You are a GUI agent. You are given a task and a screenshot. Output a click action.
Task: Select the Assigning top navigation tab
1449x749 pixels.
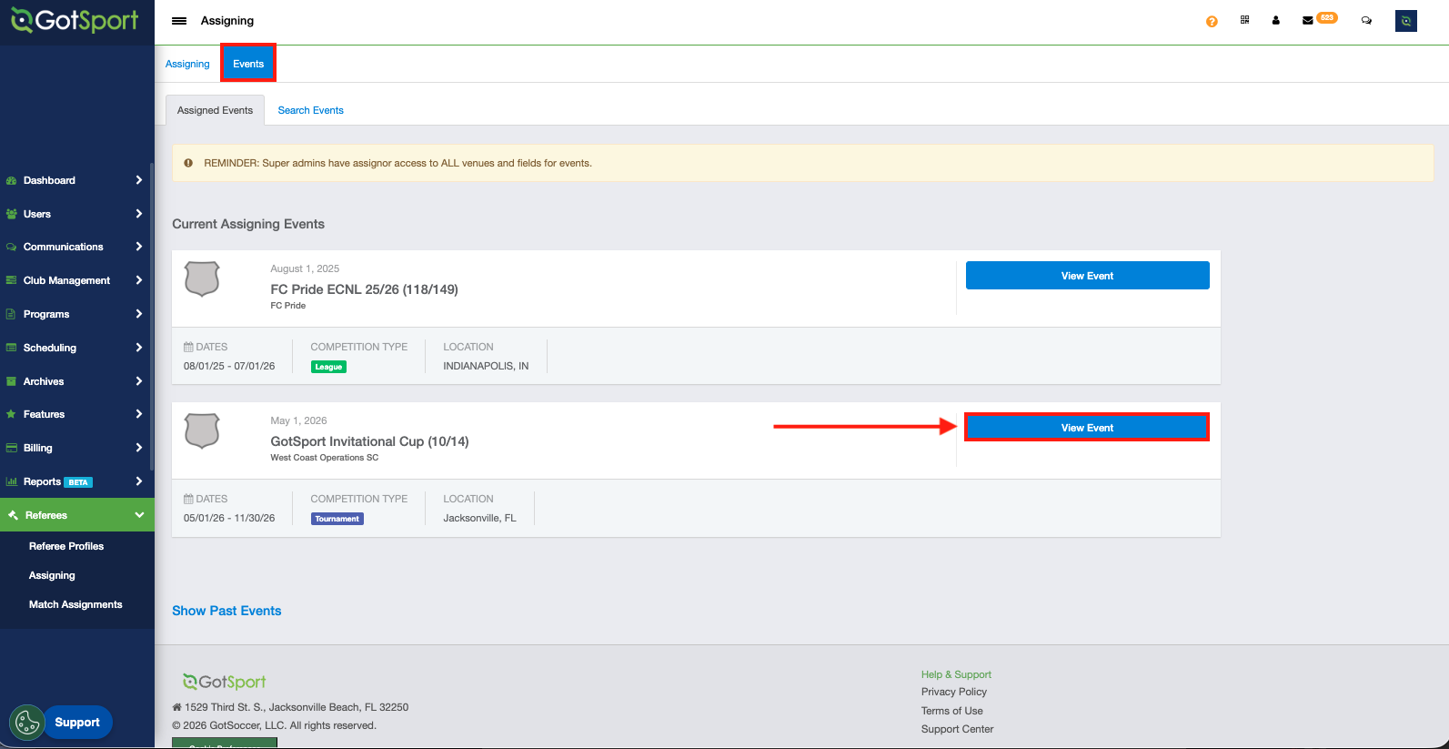[187, 64]
